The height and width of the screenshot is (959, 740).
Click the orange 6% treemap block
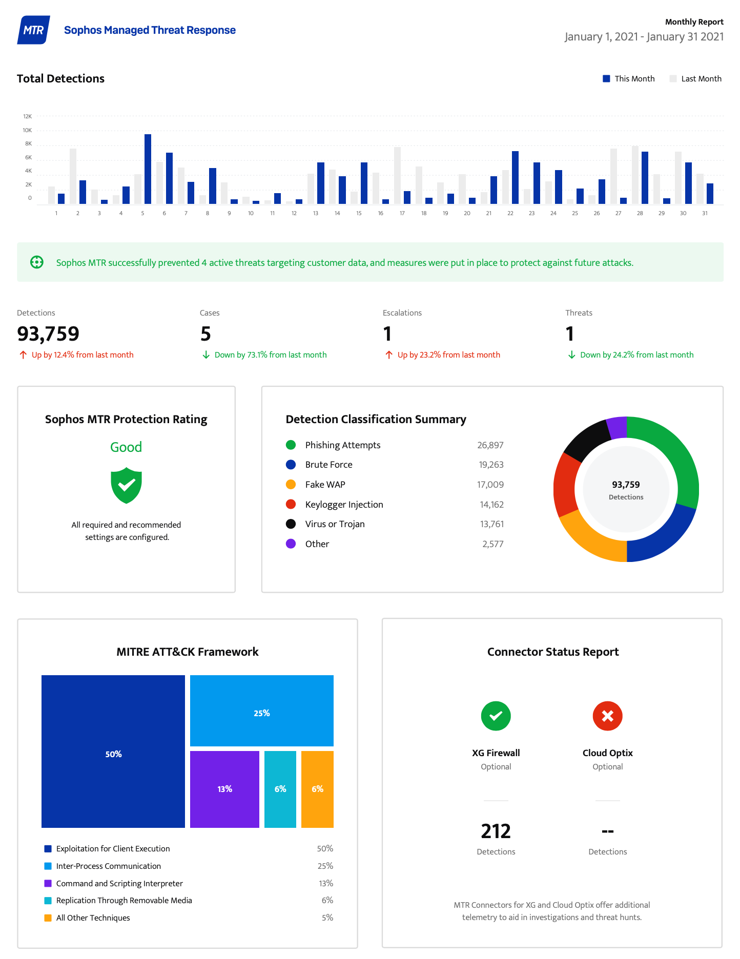point(317,789)
